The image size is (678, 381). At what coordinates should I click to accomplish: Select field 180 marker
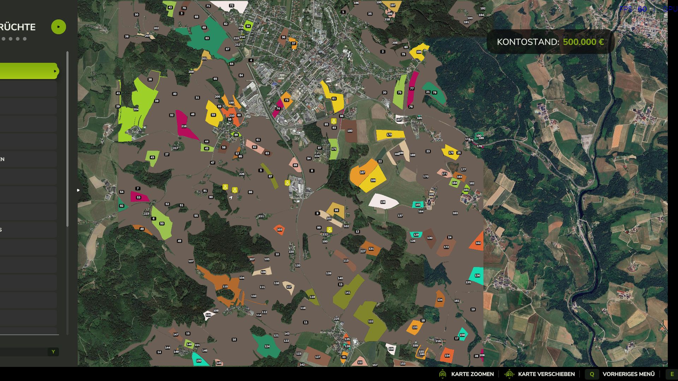point(350,131)
